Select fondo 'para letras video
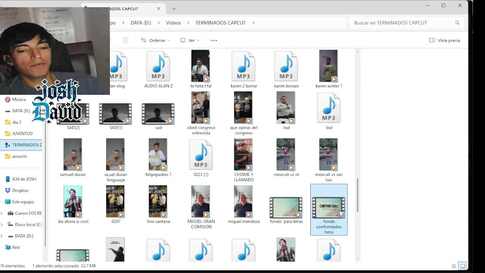The height and width of the screenshot is (273, 485). [286, 210]
